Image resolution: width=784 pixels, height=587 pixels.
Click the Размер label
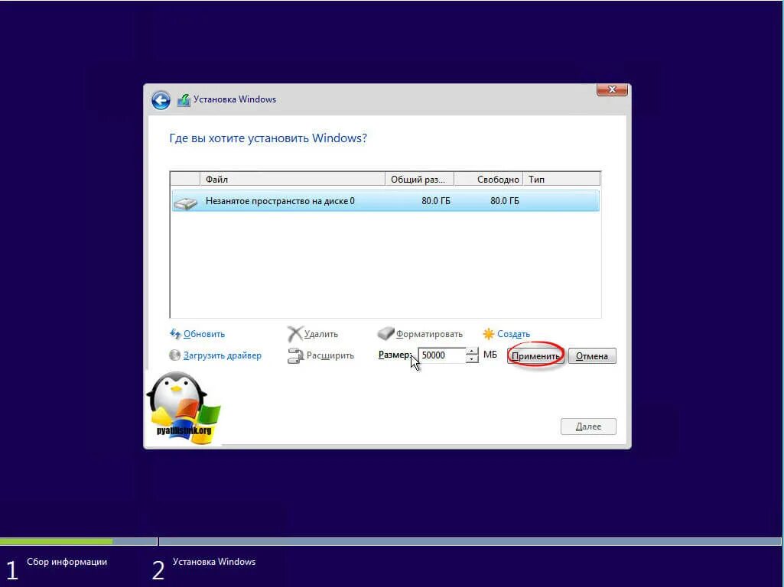coord(395,355)
